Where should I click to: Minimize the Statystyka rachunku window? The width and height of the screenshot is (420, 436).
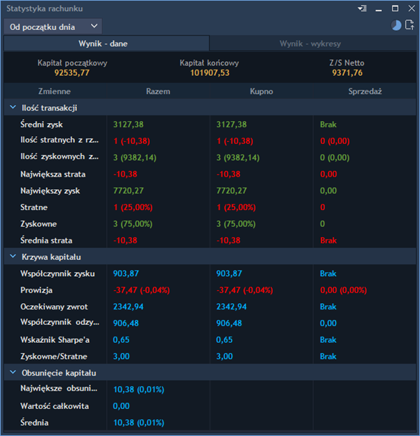coord(378,8)
